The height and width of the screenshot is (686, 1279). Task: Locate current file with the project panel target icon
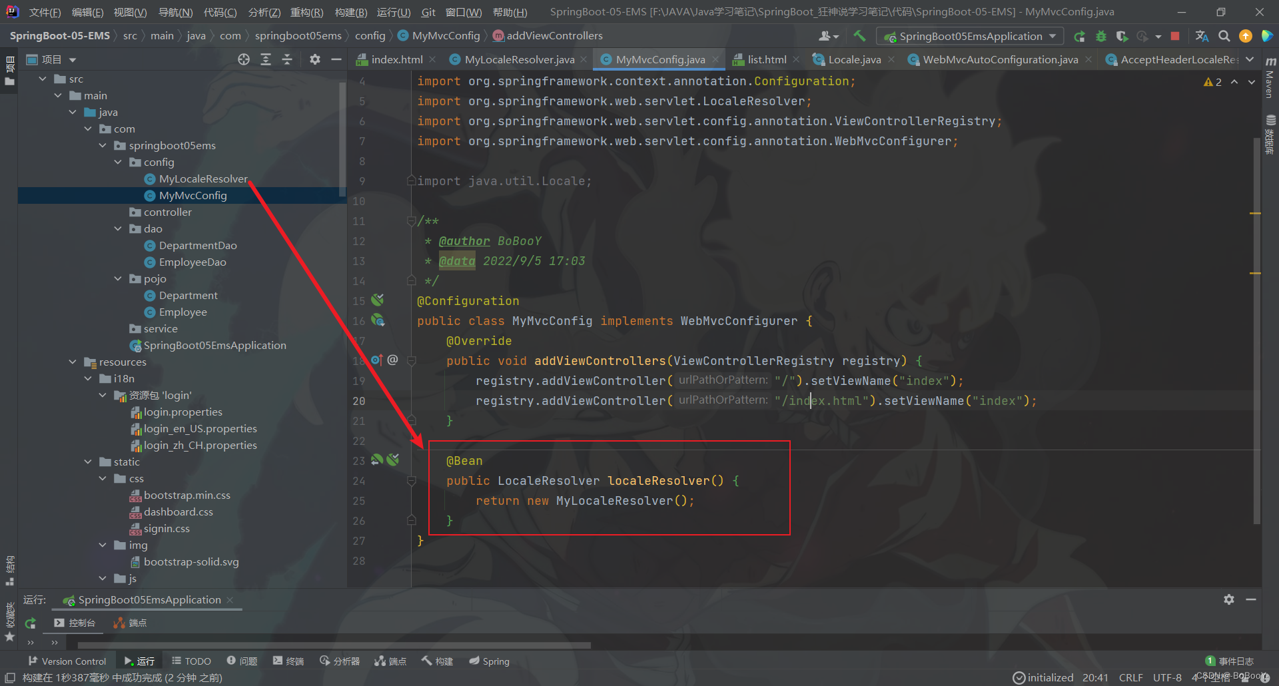tap(244, 59)
